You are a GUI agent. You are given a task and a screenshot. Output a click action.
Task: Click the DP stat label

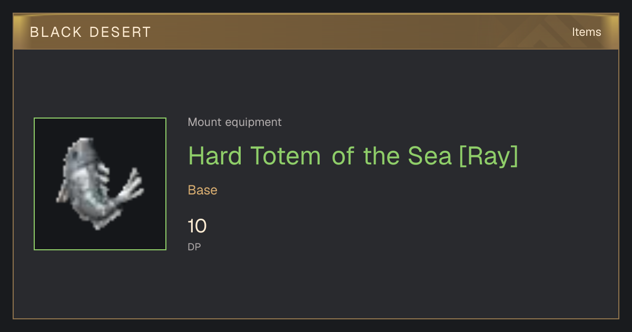point(194,247)
